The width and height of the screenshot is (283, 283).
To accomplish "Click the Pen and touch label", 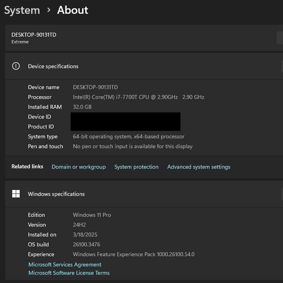I will pyautogui.click(x=45, y=146).
